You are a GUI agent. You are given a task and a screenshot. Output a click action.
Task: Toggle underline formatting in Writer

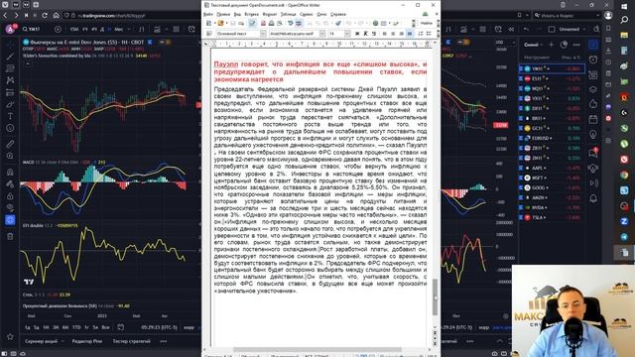point(373,34)
